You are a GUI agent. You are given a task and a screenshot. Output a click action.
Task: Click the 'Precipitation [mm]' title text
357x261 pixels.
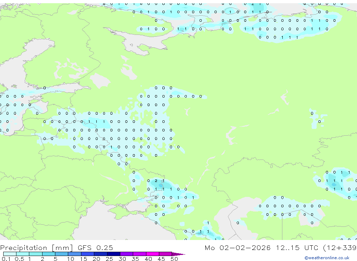click(36, 248)
